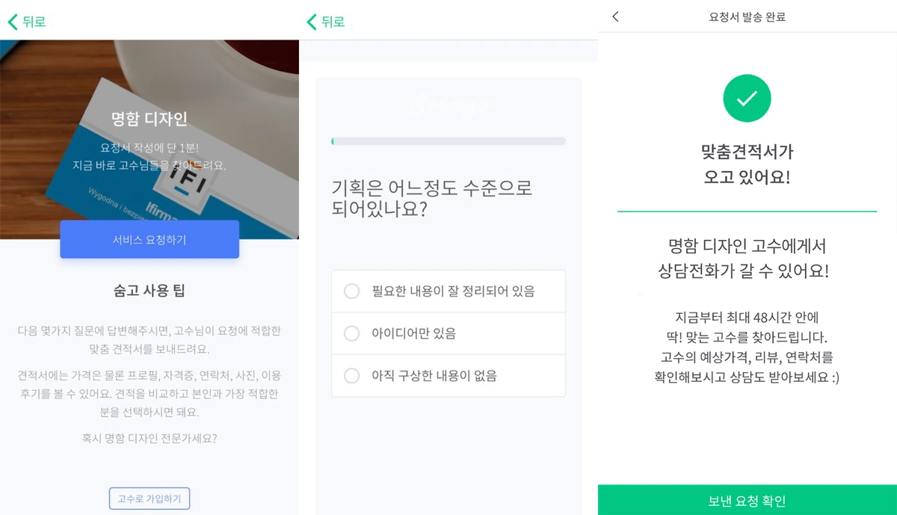Click the questionnaire progress bar
Screen dimensions: 897x515
coord(449,141)
